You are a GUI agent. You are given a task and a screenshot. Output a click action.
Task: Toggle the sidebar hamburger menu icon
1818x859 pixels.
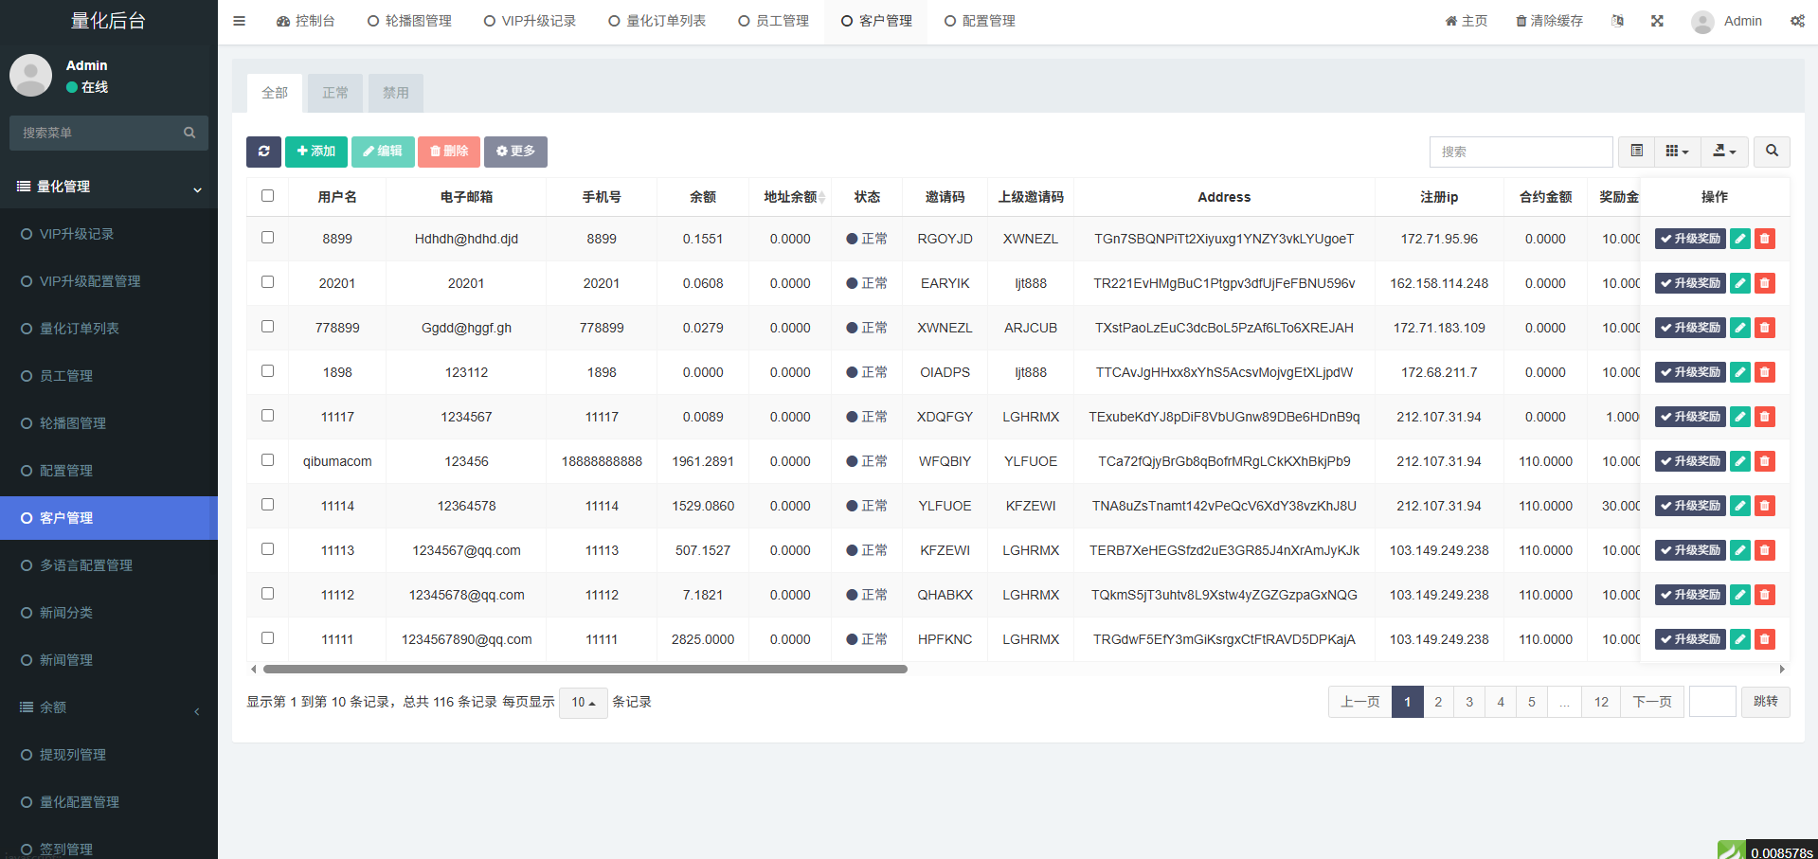click(x=239, y=21)
